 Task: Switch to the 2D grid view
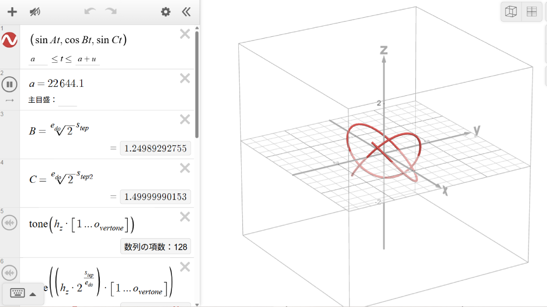tap(532, 11)
